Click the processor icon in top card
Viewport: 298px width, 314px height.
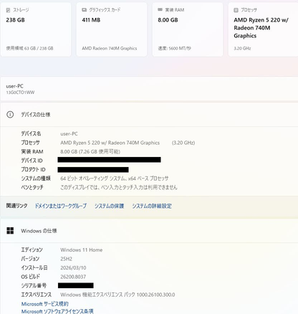tap(236, 10)
